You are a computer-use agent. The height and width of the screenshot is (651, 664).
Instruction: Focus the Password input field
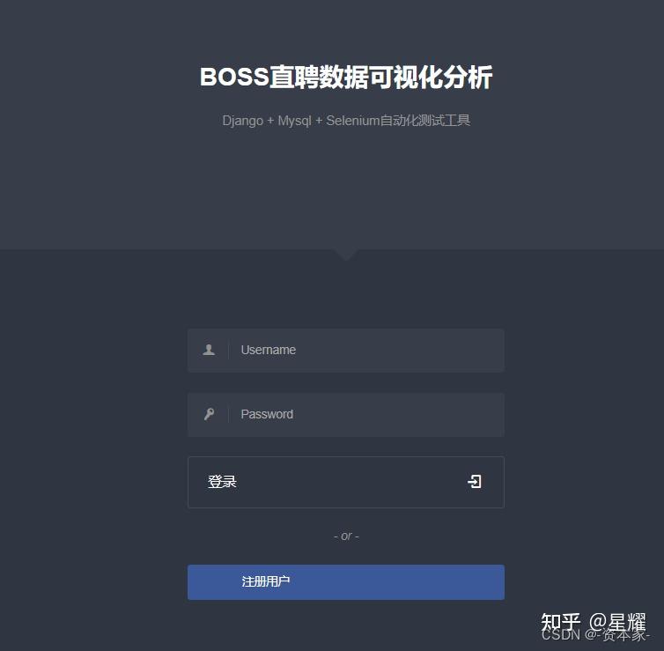(346, 415)
